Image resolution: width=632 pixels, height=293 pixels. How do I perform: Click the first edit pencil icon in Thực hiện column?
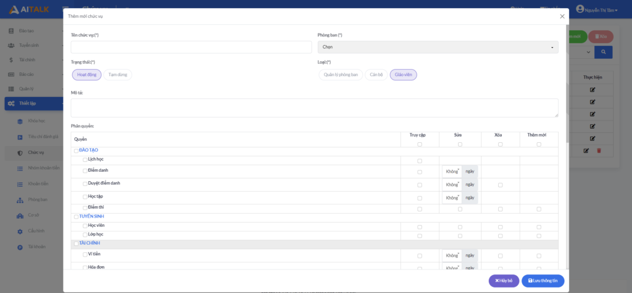pyautogui.click(x=592, y=90)
